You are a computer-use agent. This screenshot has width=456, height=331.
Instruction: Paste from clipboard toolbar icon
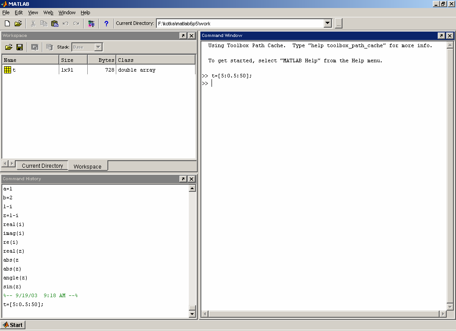54,24
